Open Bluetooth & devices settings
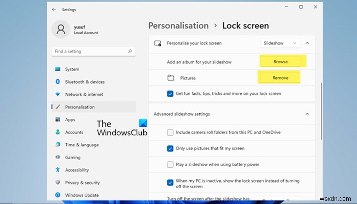Viewport: 357px width, 204px height. coord(93,82)
